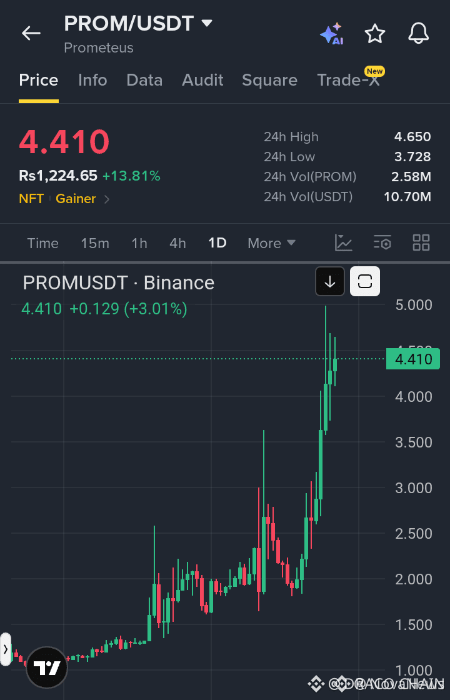Click the Rs1,224.65 converted price

(x=58, y=176)
